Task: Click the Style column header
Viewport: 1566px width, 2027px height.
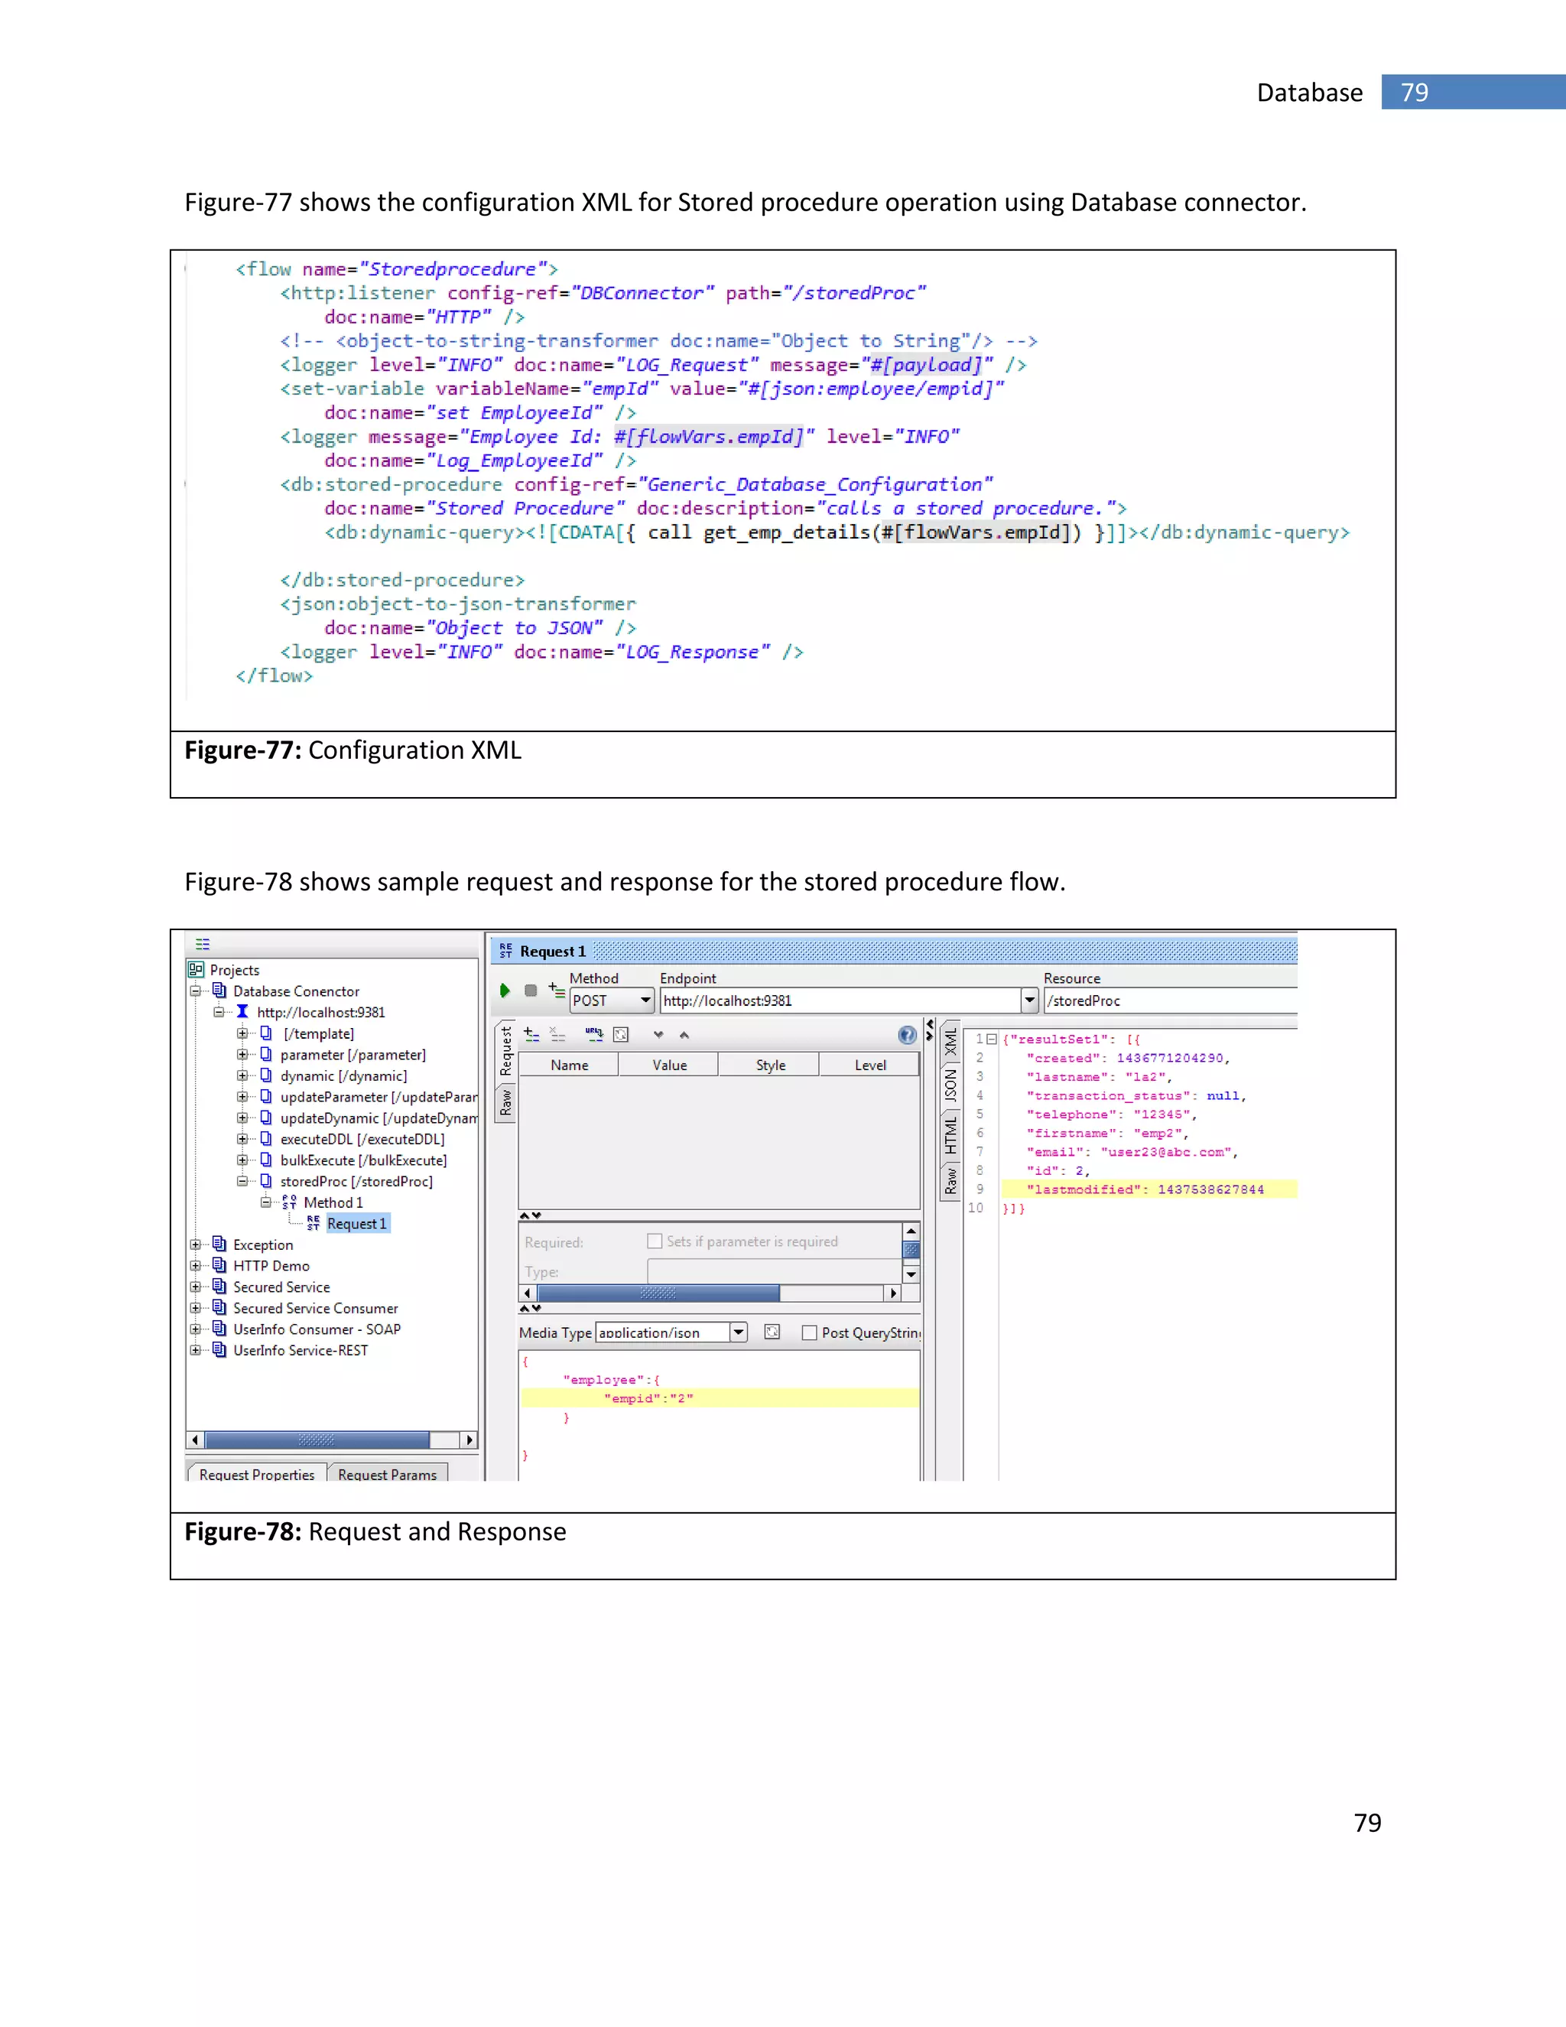Action: tap(770, 1065)
